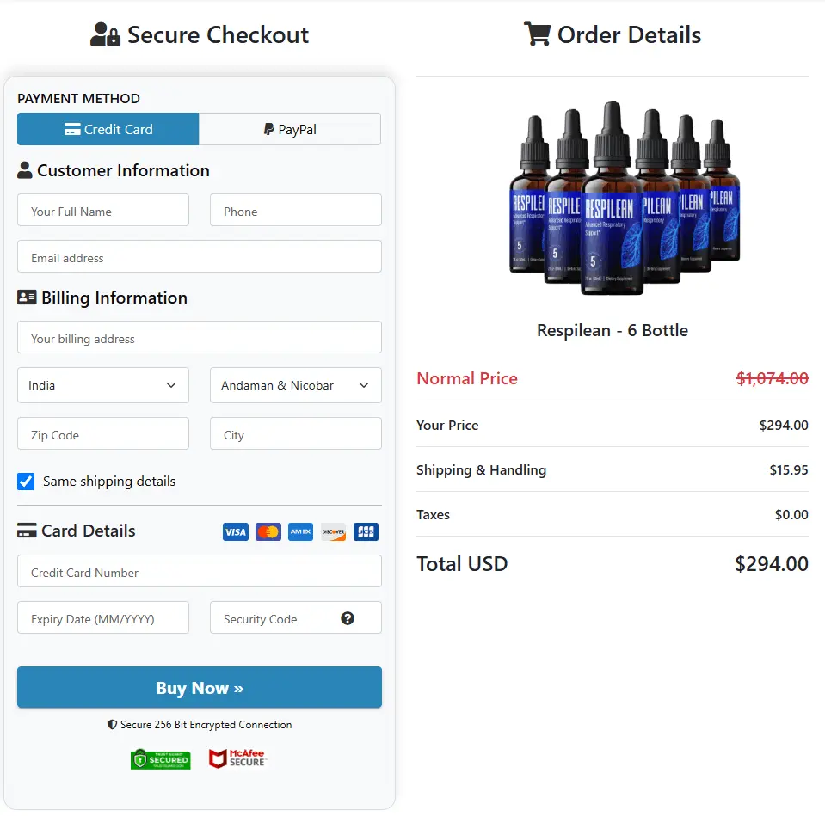Select the JCB card icon
825x816 pixels.
coord(366,531)
